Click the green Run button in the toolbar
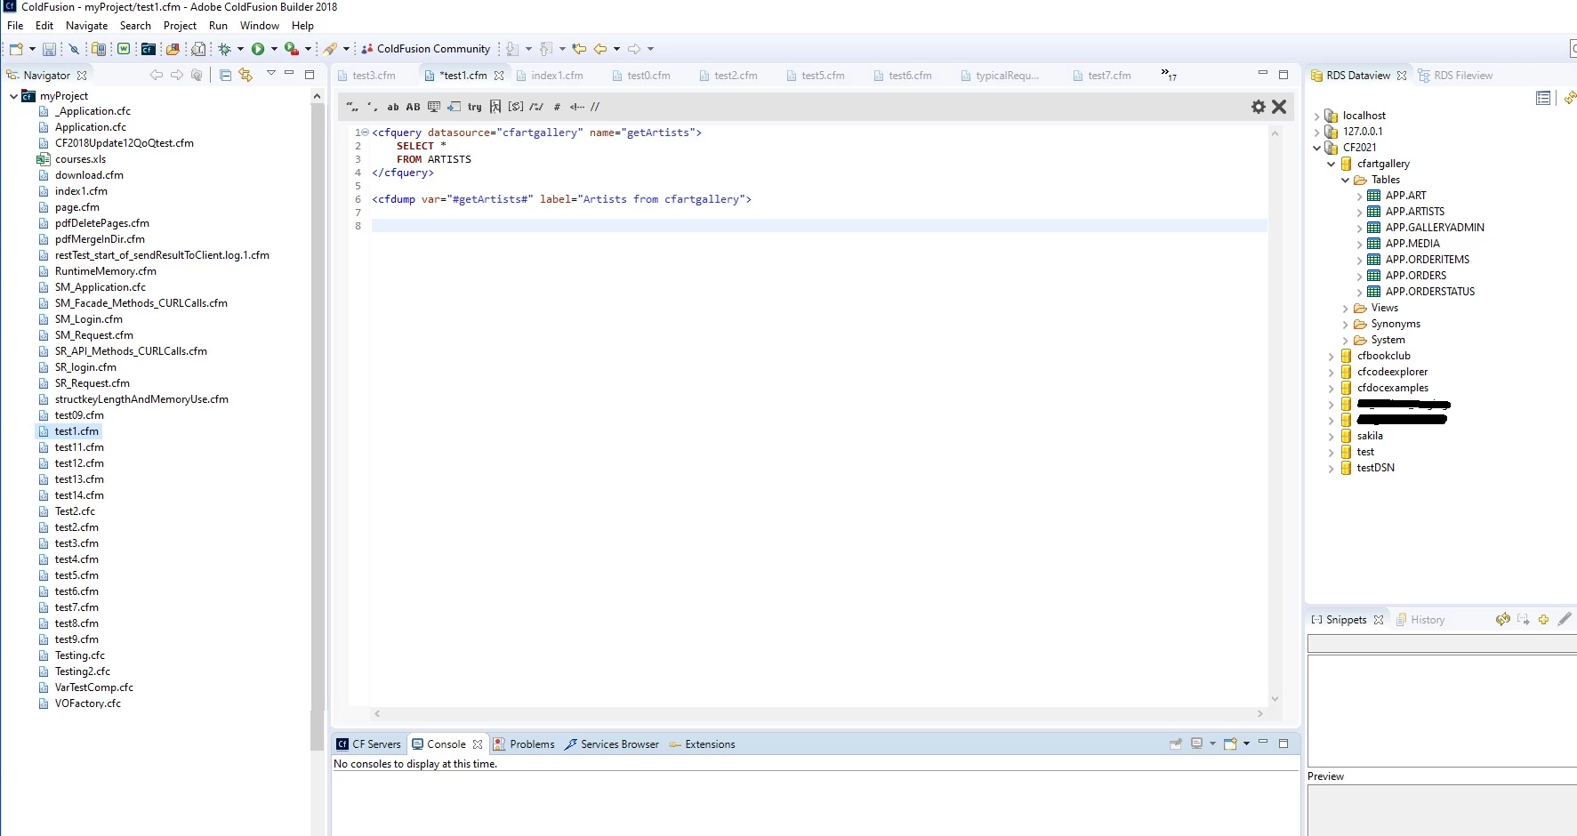The width and height of the screenshot is (1577, 836). (258, 49)
